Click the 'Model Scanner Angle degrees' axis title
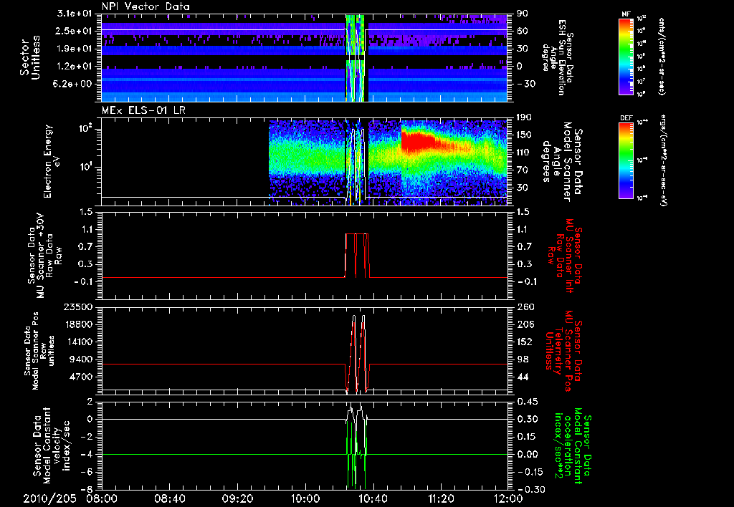The height and width of the screenshot is (507, 734). click(563, 162)
